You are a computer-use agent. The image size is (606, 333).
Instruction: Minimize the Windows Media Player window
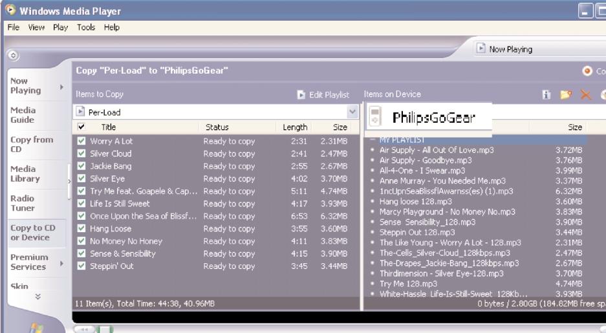tap(585, 11)
